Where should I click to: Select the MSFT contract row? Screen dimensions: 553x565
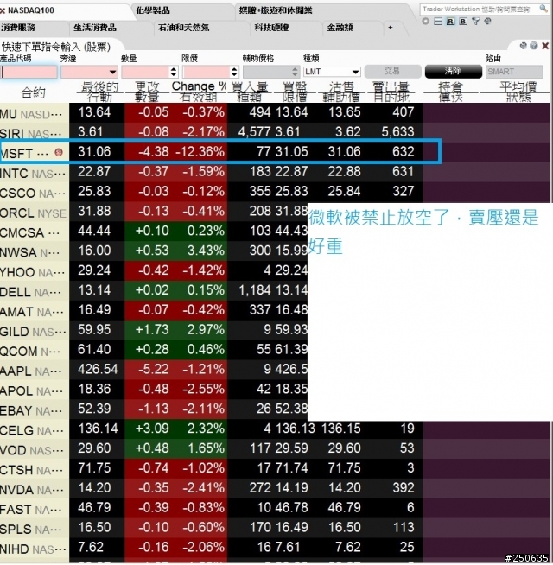(x=35, y=154)
